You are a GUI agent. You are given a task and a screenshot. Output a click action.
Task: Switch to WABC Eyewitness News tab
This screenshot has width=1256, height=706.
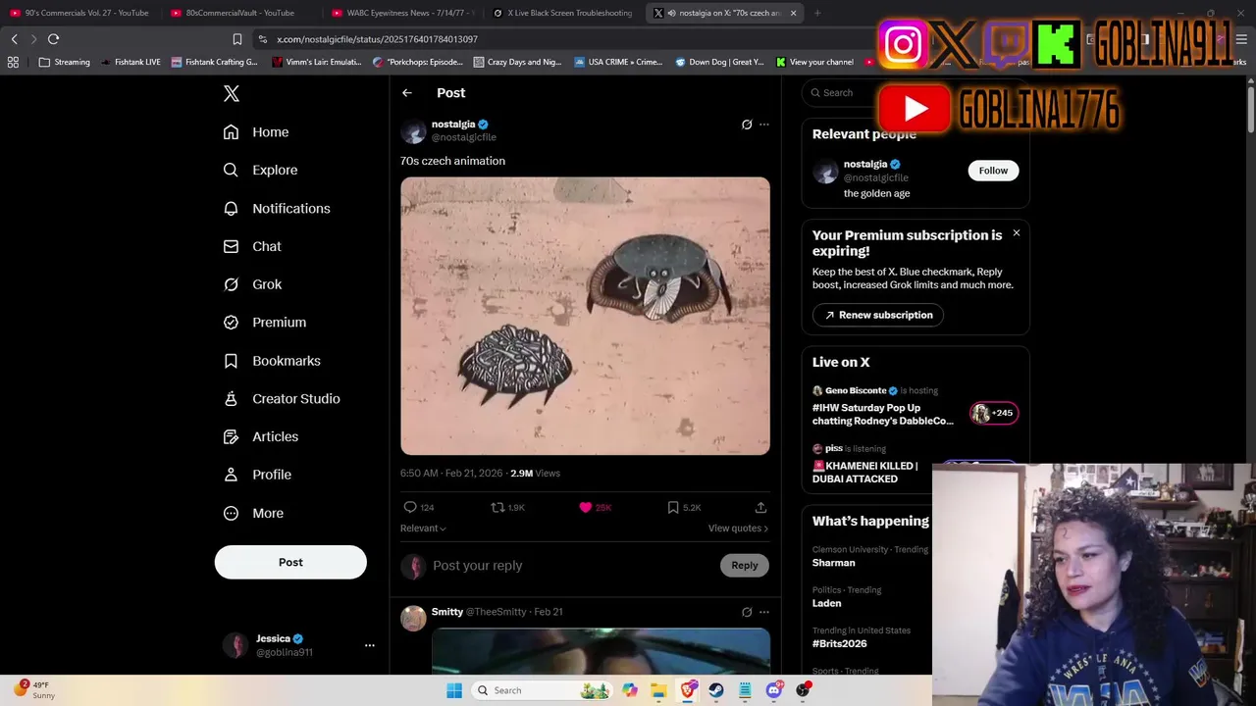[402, 13]
